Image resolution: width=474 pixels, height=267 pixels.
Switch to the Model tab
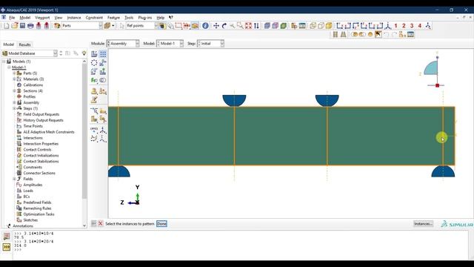pos(8,44)
